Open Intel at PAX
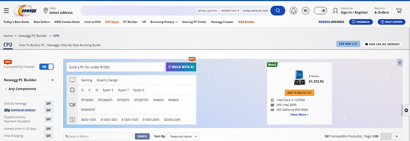This screenshot has width=410, height=141. 93,22
